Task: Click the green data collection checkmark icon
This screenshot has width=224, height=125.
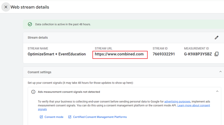Action: click(x=30, y=24)
